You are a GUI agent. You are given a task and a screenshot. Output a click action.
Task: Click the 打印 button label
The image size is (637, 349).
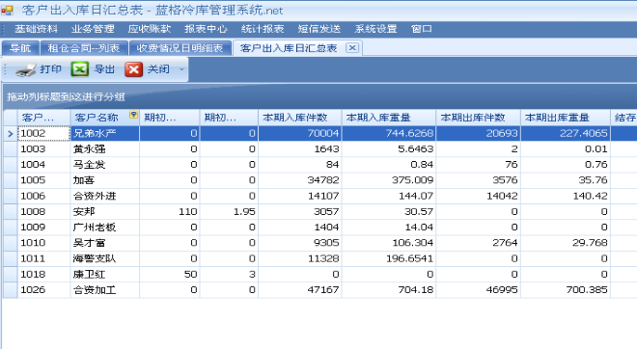click(51, 69)
